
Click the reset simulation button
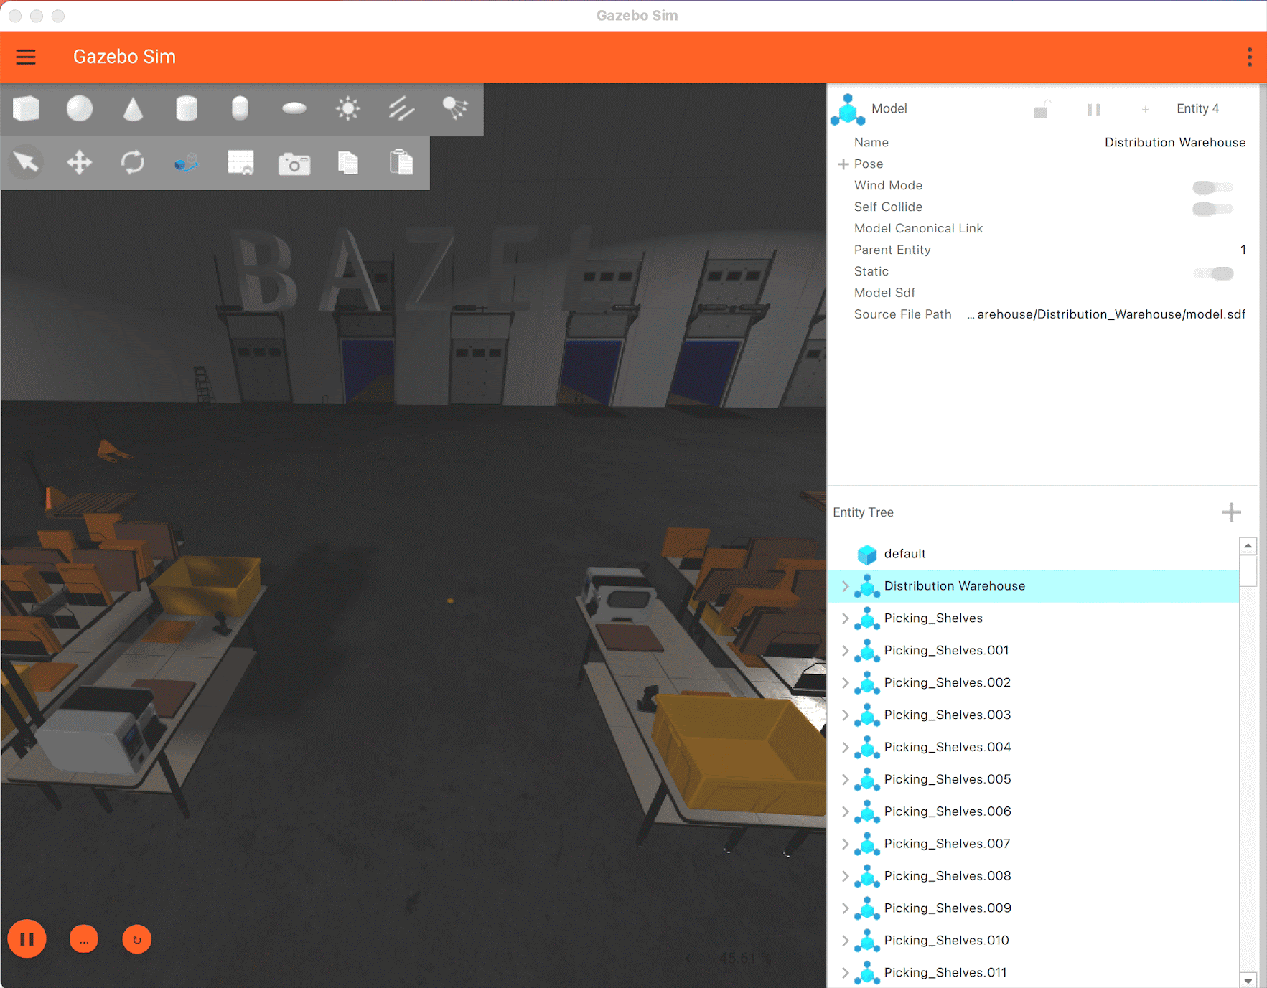click(x=136, y=939)
